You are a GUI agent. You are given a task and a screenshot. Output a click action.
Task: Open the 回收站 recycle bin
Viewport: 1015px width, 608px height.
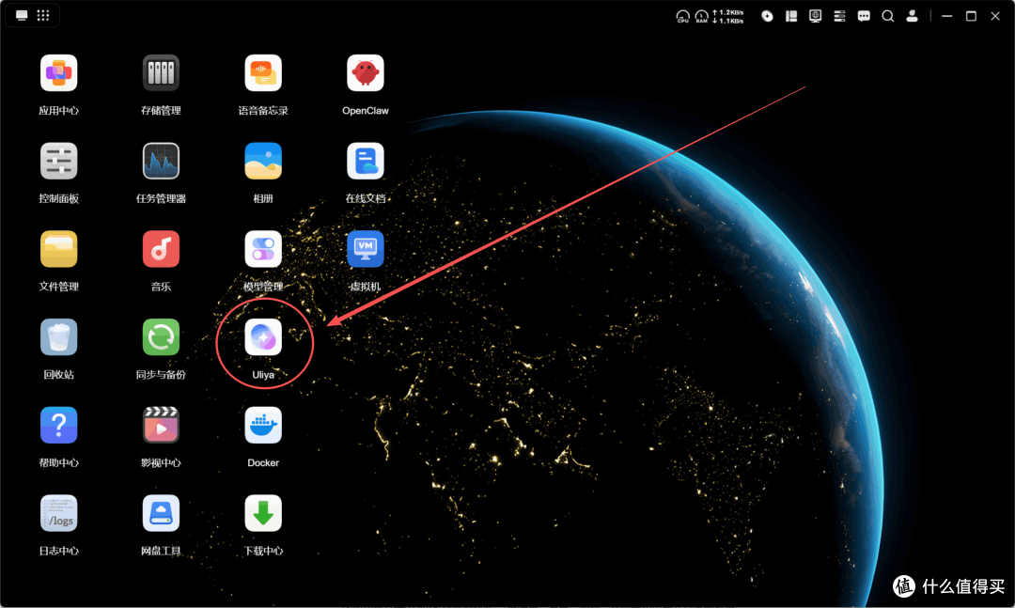tap(59, 337)
